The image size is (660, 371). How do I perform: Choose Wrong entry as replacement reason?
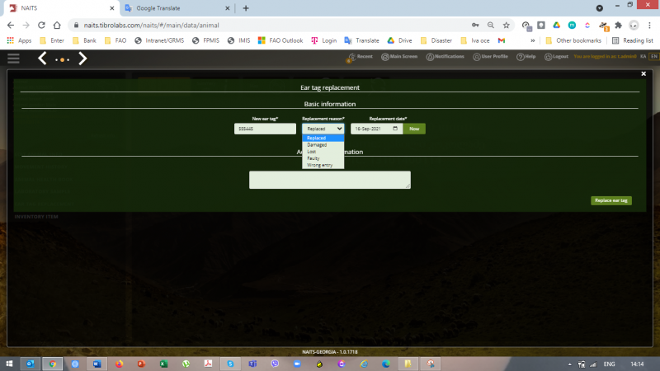(323, 165)
